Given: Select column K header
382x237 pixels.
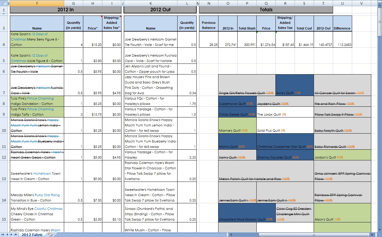Looking at the screenshot, I should [150, 3].
